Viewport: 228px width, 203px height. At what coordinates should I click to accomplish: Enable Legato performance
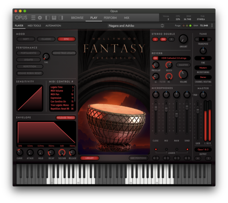pos(28,59)
